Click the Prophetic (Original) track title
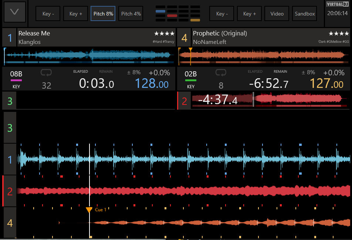Viewport: 352px width, 240px height. click(220, 33)
